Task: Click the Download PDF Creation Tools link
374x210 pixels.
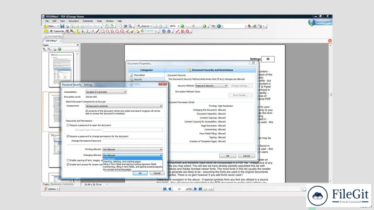Action: point(321,22)
